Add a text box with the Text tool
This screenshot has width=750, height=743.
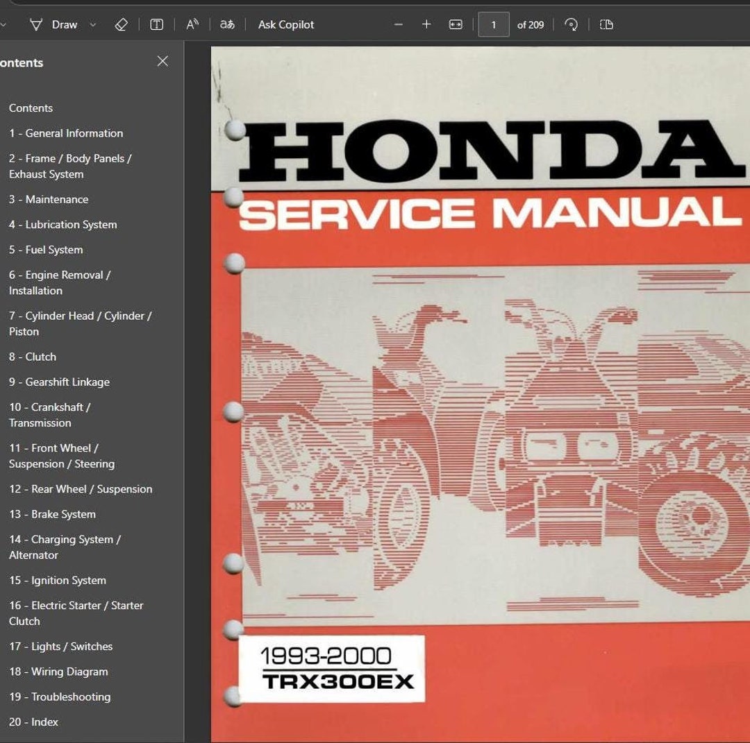pyautogui.click(x=156, y=25)
